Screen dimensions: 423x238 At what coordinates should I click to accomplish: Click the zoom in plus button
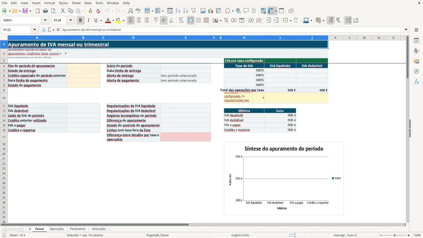[x=409, y=235]
